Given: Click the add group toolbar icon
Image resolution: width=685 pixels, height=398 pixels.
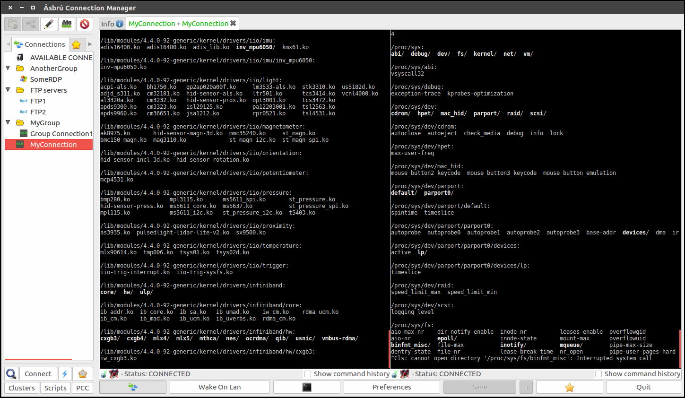Looking at the screenshot, I should [x=31, y=24].
